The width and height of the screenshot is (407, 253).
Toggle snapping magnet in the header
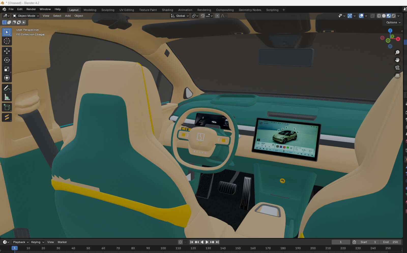(203, 16)
